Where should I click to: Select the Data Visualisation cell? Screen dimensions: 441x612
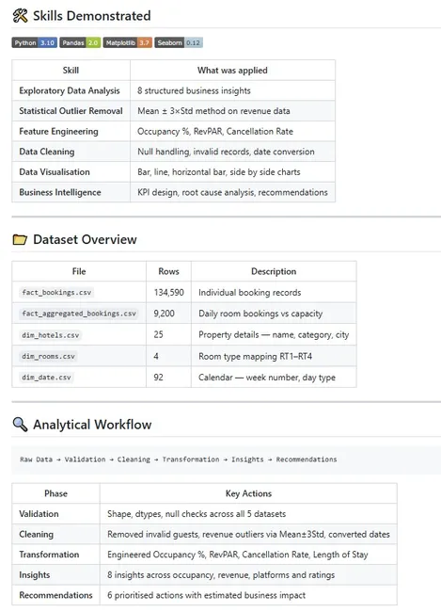click(71, 171)
